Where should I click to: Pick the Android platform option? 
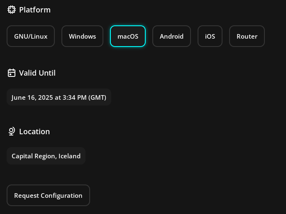coord(171,36)
